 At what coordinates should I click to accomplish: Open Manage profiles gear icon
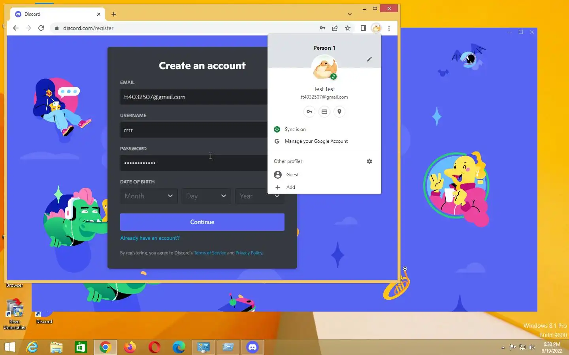point(369,161)
